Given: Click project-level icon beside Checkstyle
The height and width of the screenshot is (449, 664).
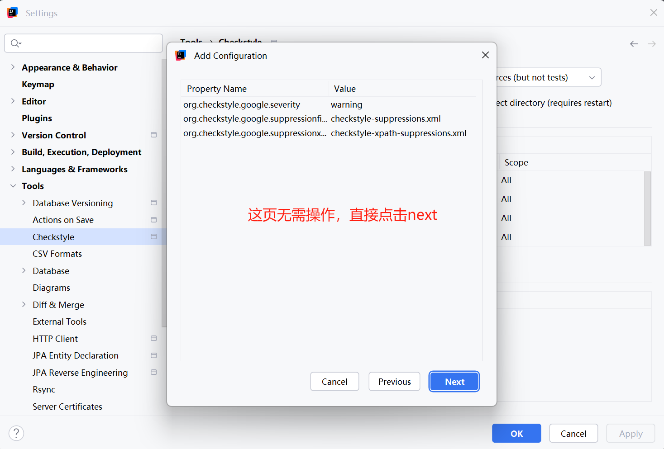Looking at the screenshot, I should pos(153,236).
